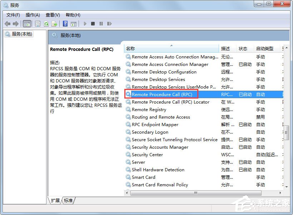293x215 pixels.
Task: Stop the selected service
Action: (x=93, y=24)
